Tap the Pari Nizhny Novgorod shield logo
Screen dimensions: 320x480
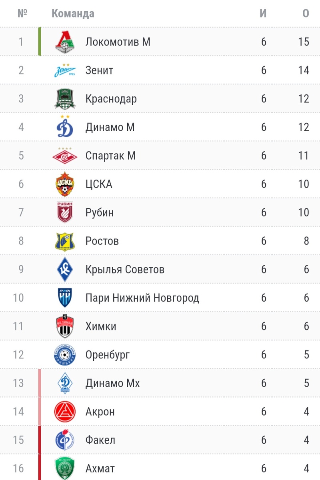tap(64, 298)
